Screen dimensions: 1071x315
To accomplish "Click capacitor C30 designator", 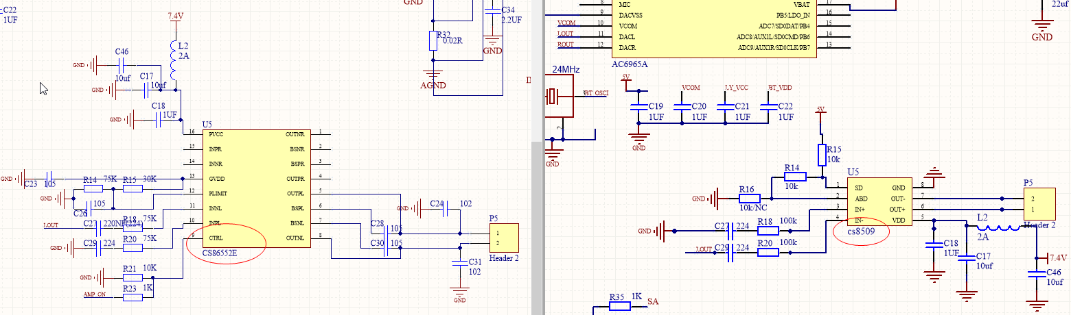I will (377, 243).
